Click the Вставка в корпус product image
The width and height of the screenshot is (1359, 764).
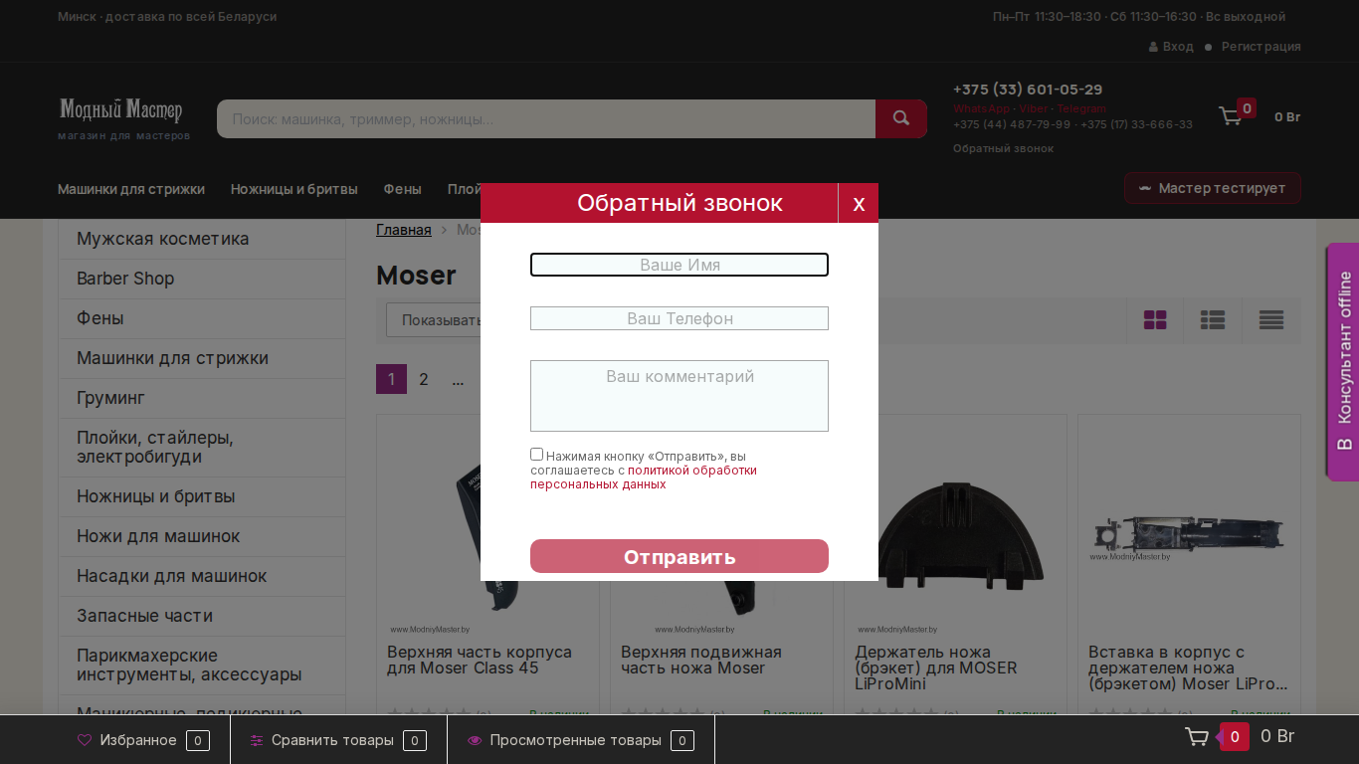(x=1189, y=537)
